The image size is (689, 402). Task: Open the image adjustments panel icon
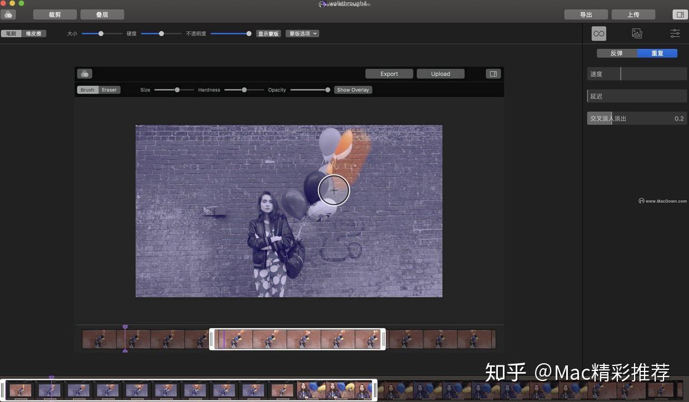[x=637, y=33]
